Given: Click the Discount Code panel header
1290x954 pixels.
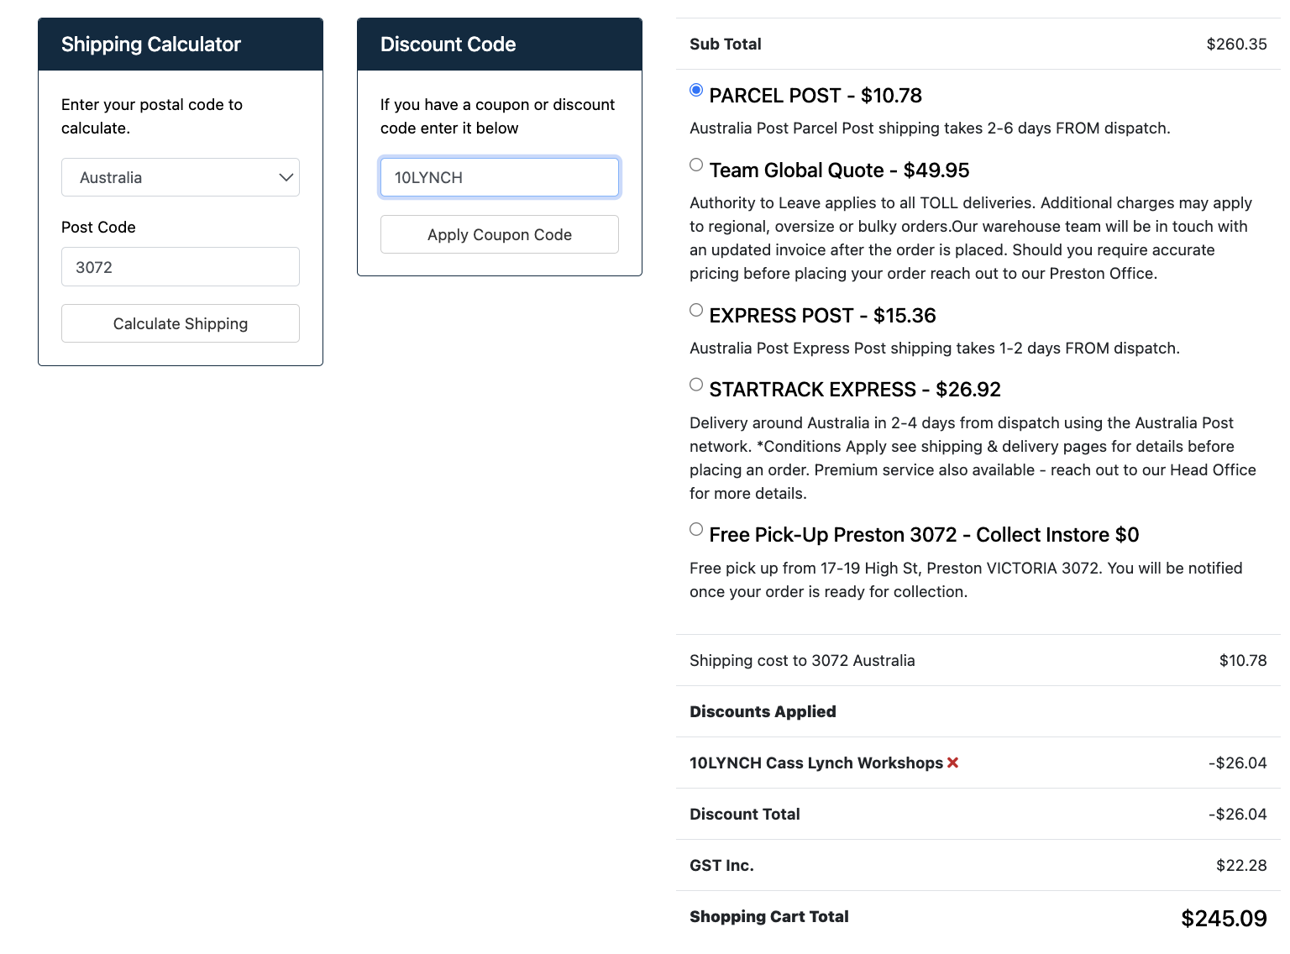Looking at the screenshot, I should tap(500, 45).
